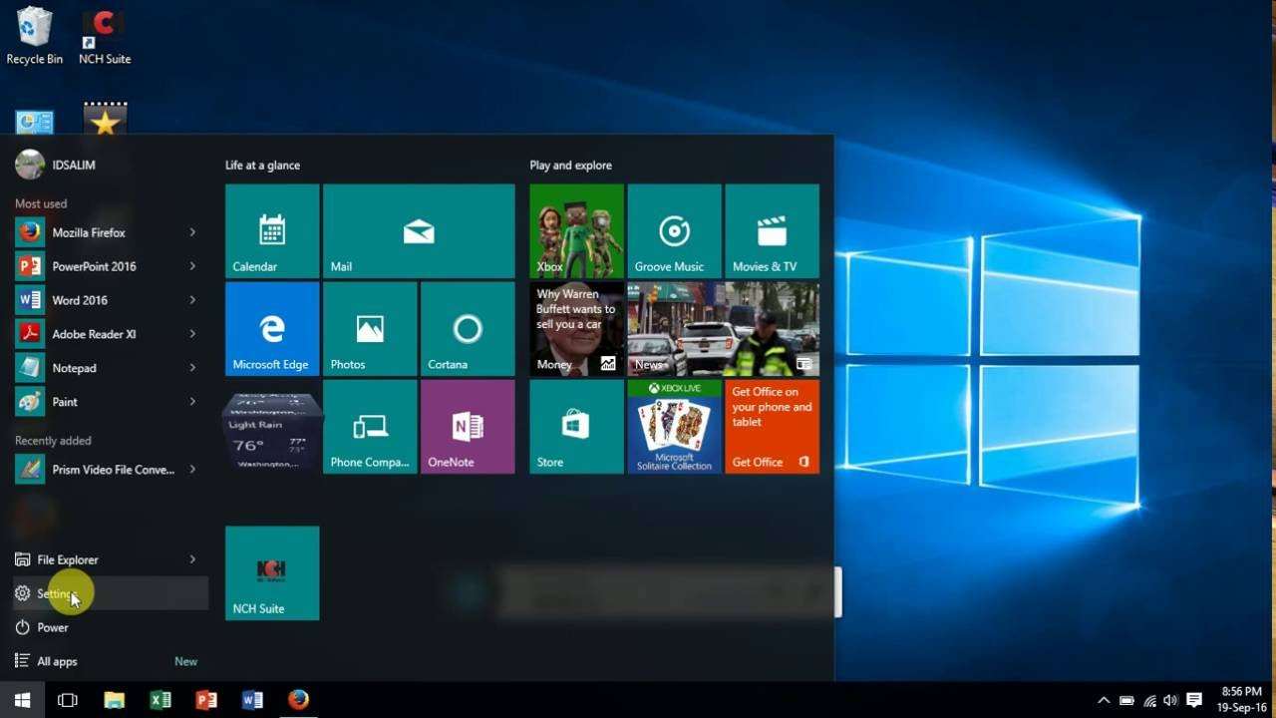Viewport: 1276px width, 718px height.
Task: Open the Store tile
Action: pyautogui.click(x=576, y=426)
